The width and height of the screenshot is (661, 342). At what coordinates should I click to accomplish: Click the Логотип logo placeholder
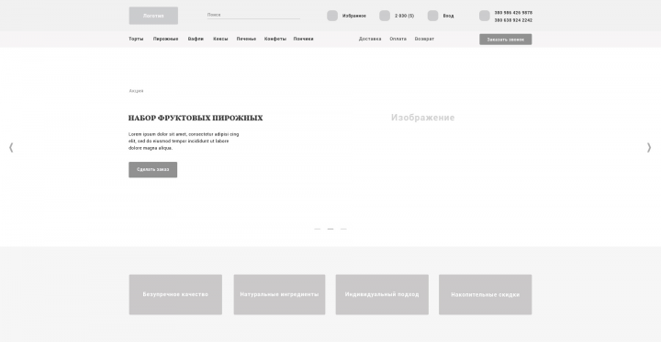153,16
